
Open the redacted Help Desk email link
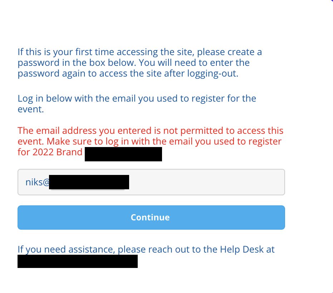click(77, 261)
